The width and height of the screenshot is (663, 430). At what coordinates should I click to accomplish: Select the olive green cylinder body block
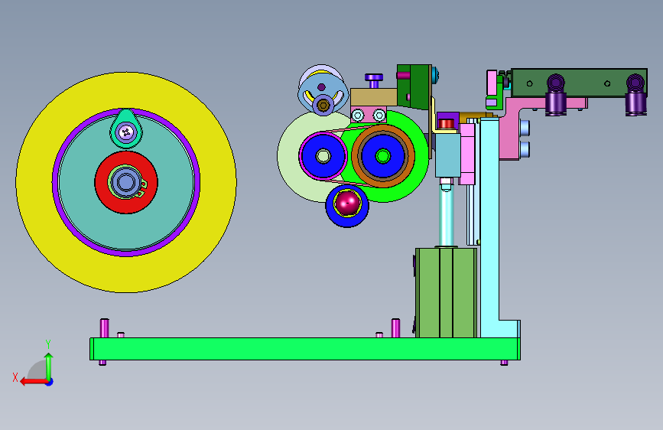click(446, 293)
